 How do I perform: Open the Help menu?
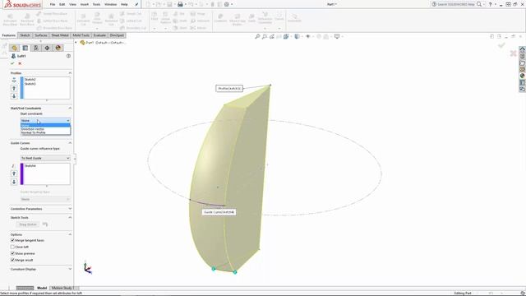124,4
